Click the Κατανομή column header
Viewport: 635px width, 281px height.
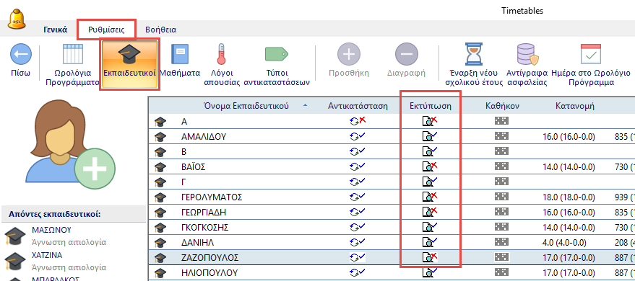click(574, 106)
